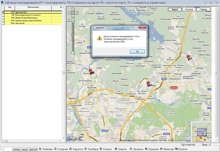Click F10 Поиск in bottom bar

[181, 149]
